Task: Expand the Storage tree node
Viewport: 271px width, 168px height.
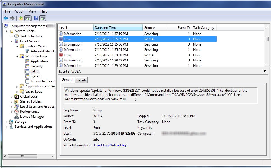Action: tap(6, 122)
